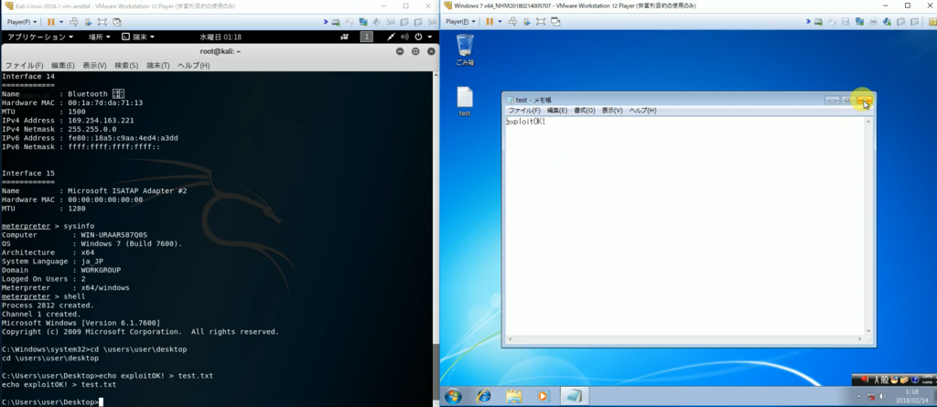Enter full screen mode in the Kali VMware player
The height and width of the screenshot is (407, 937).
coord(102,22)
